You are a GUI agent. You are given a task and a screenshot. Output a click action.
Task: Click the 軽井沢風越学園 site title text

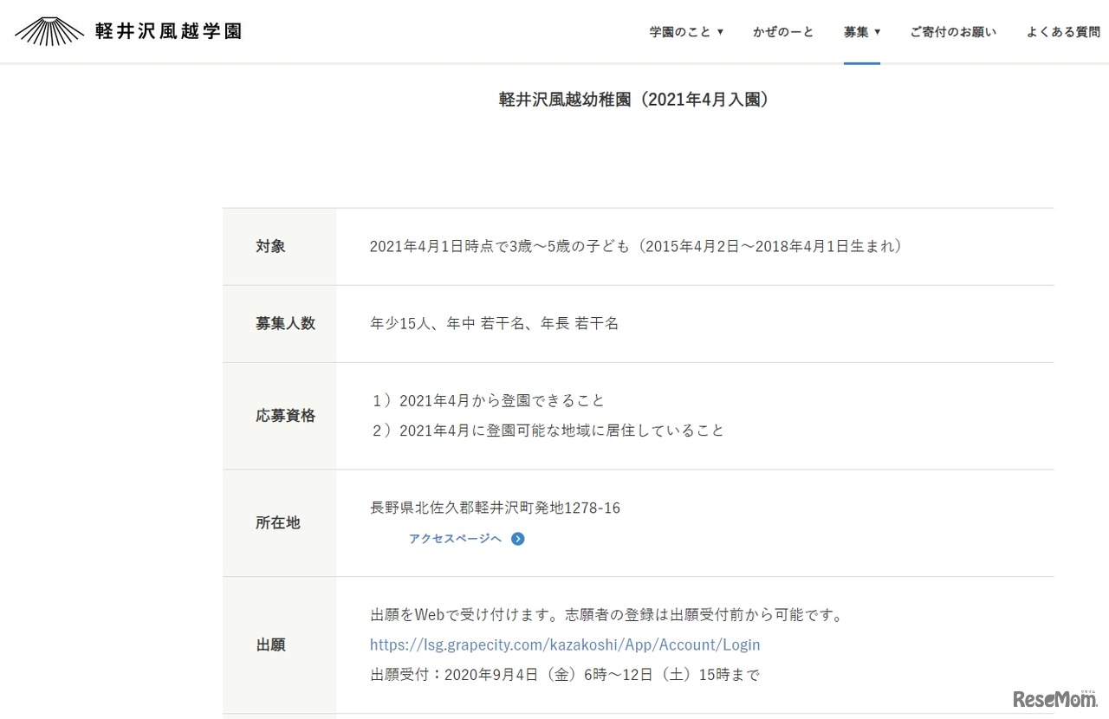coord(168,32)
